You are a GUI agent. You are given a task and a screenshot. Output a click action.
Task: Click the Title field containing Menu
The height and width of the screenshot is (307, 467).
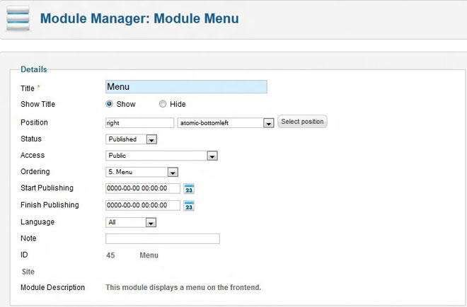point(186,87)
